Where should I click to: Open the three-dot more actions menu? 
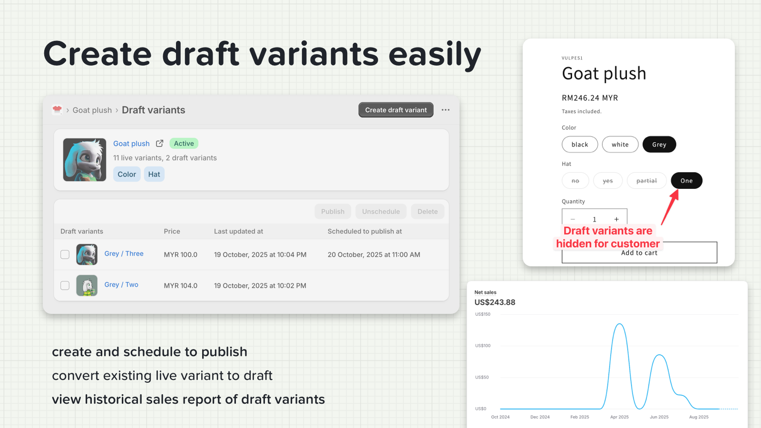[445, 110]
